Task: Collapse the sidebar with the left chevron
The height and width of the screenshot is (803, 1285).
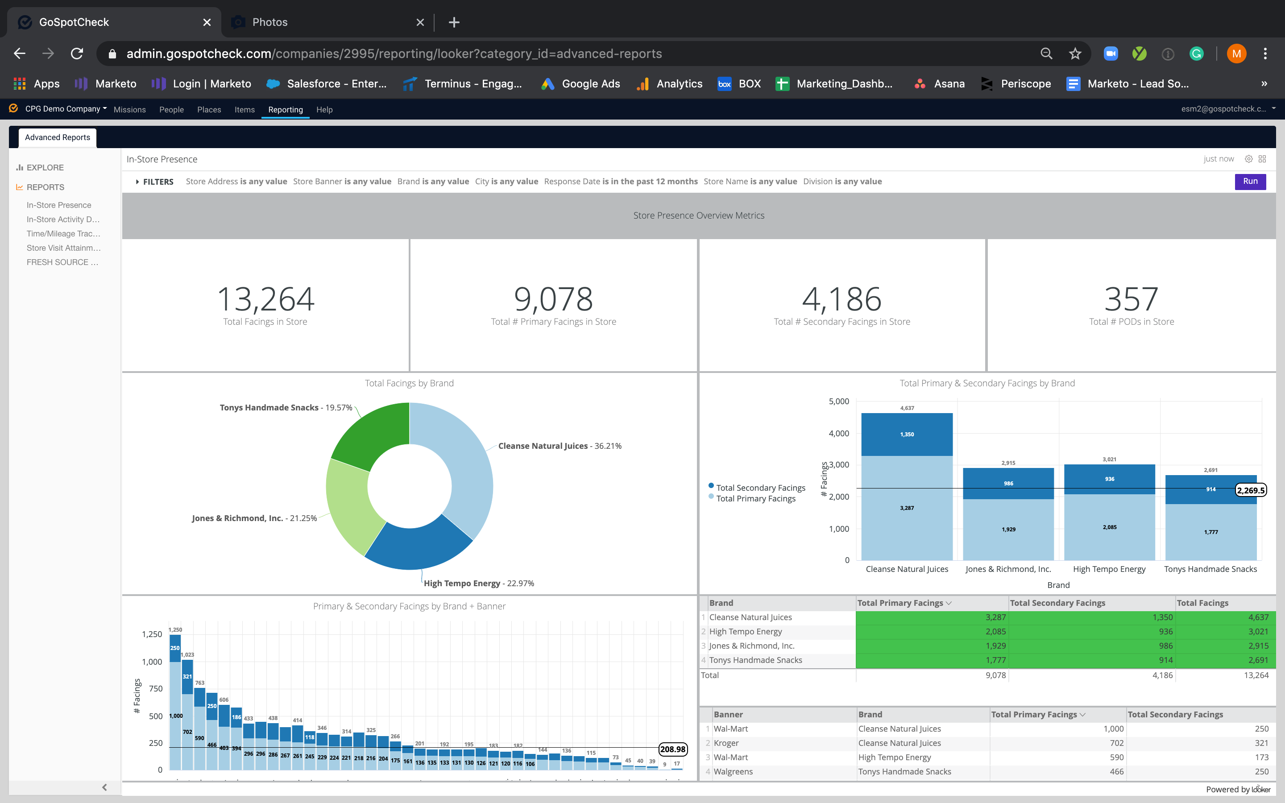Action: tap(104, 787)
